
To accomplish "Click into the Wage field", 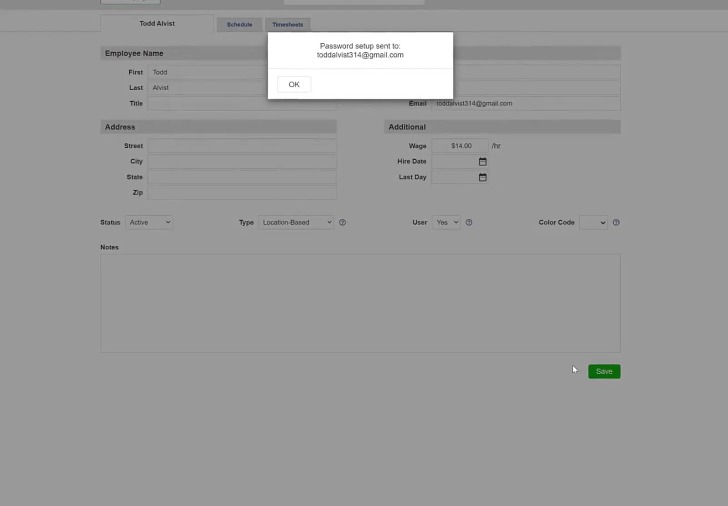I will point(460,146).
